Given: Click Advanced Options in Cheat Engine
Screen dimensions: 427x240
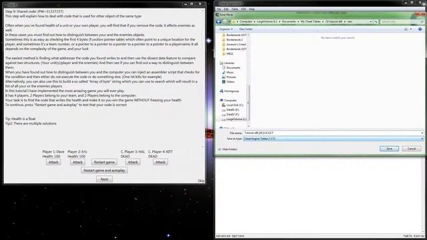Looking at the screenshot, I should (230, 236).
